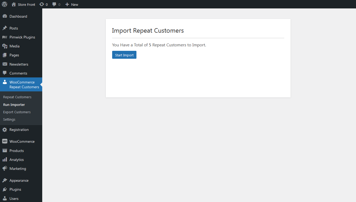
Task: Select the Appearance paintbrush icon
Action: (5, 180)
